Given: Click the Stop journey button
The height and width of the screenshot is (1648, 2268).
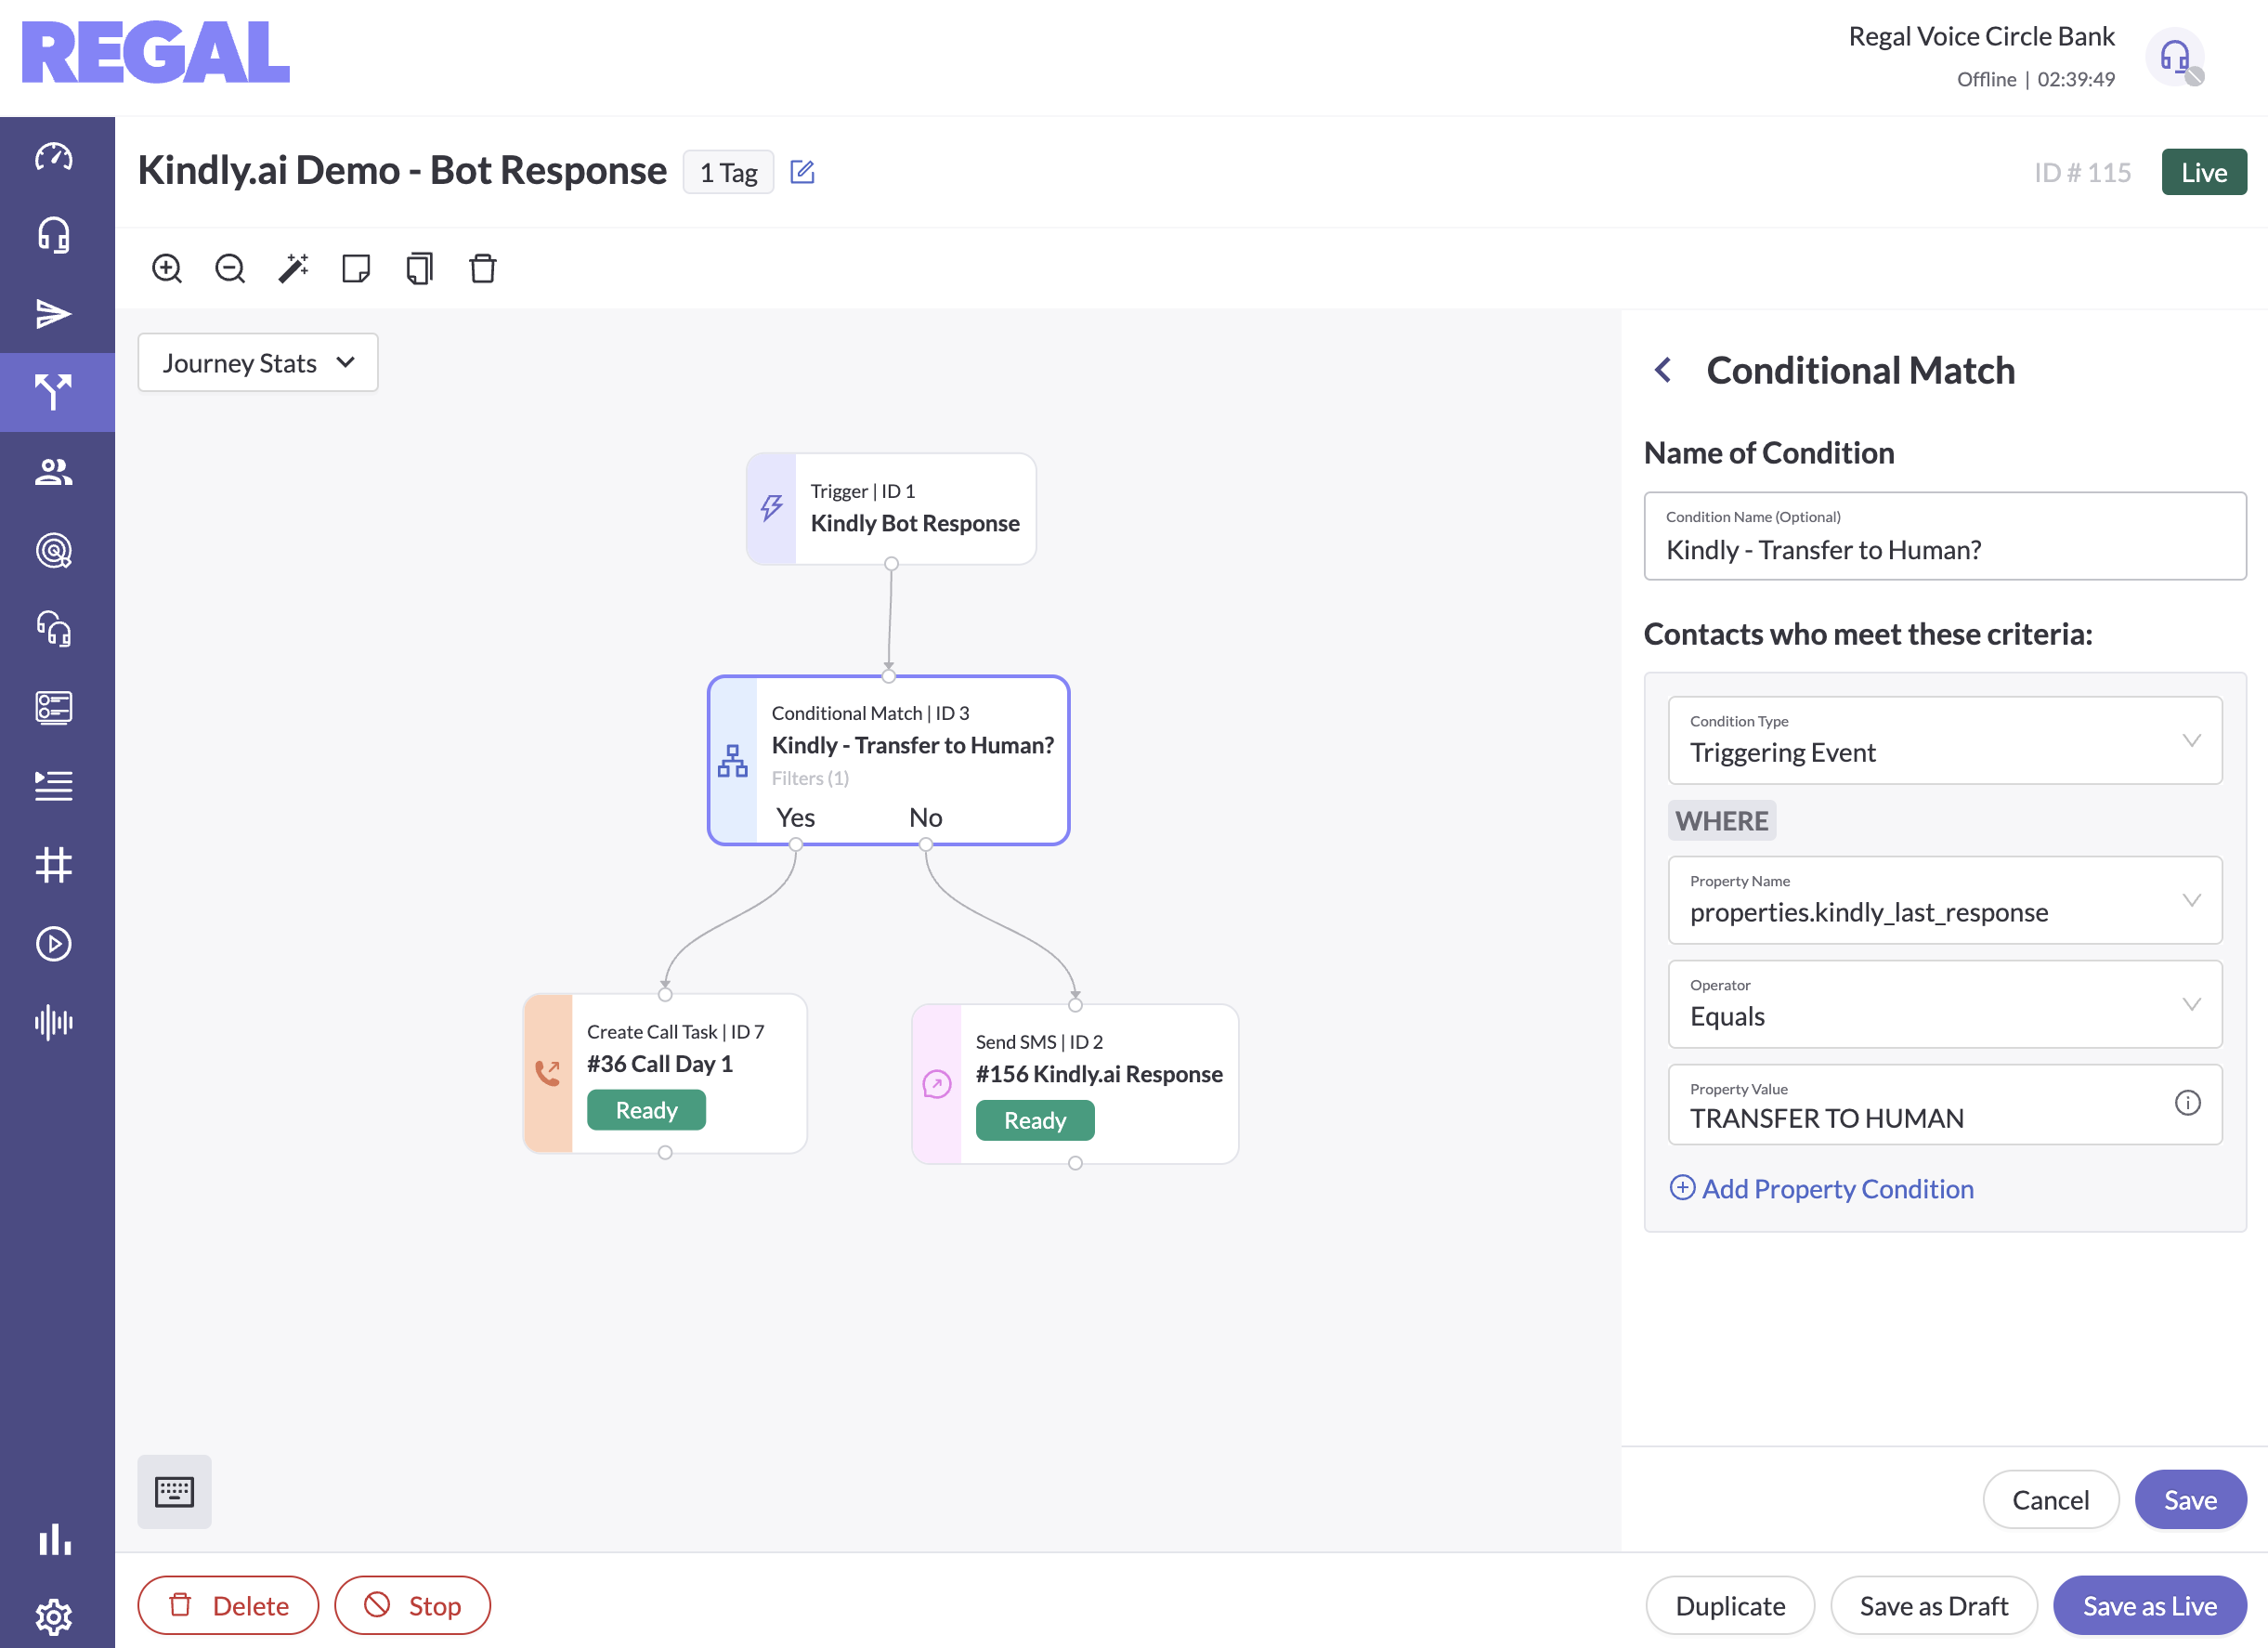Looking at the screenshot, I should [412, 1605].
